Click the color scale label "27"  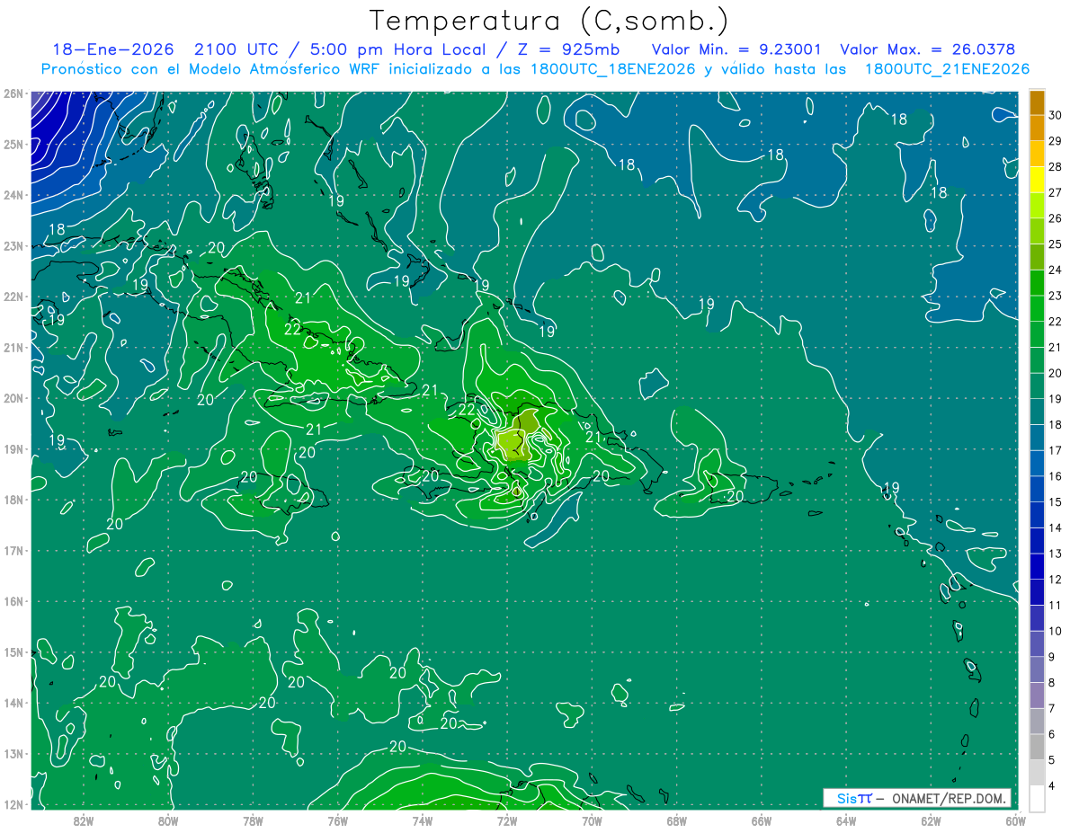pos(1056,193)
